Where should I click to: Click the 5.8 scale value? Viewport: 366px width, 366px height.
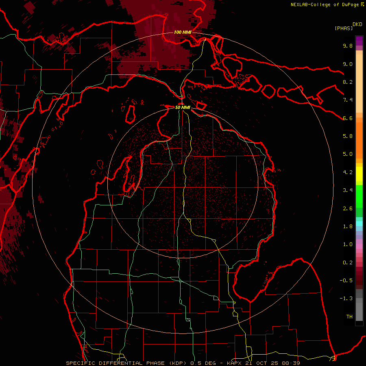pyautogui.click(x=348, y=136)
